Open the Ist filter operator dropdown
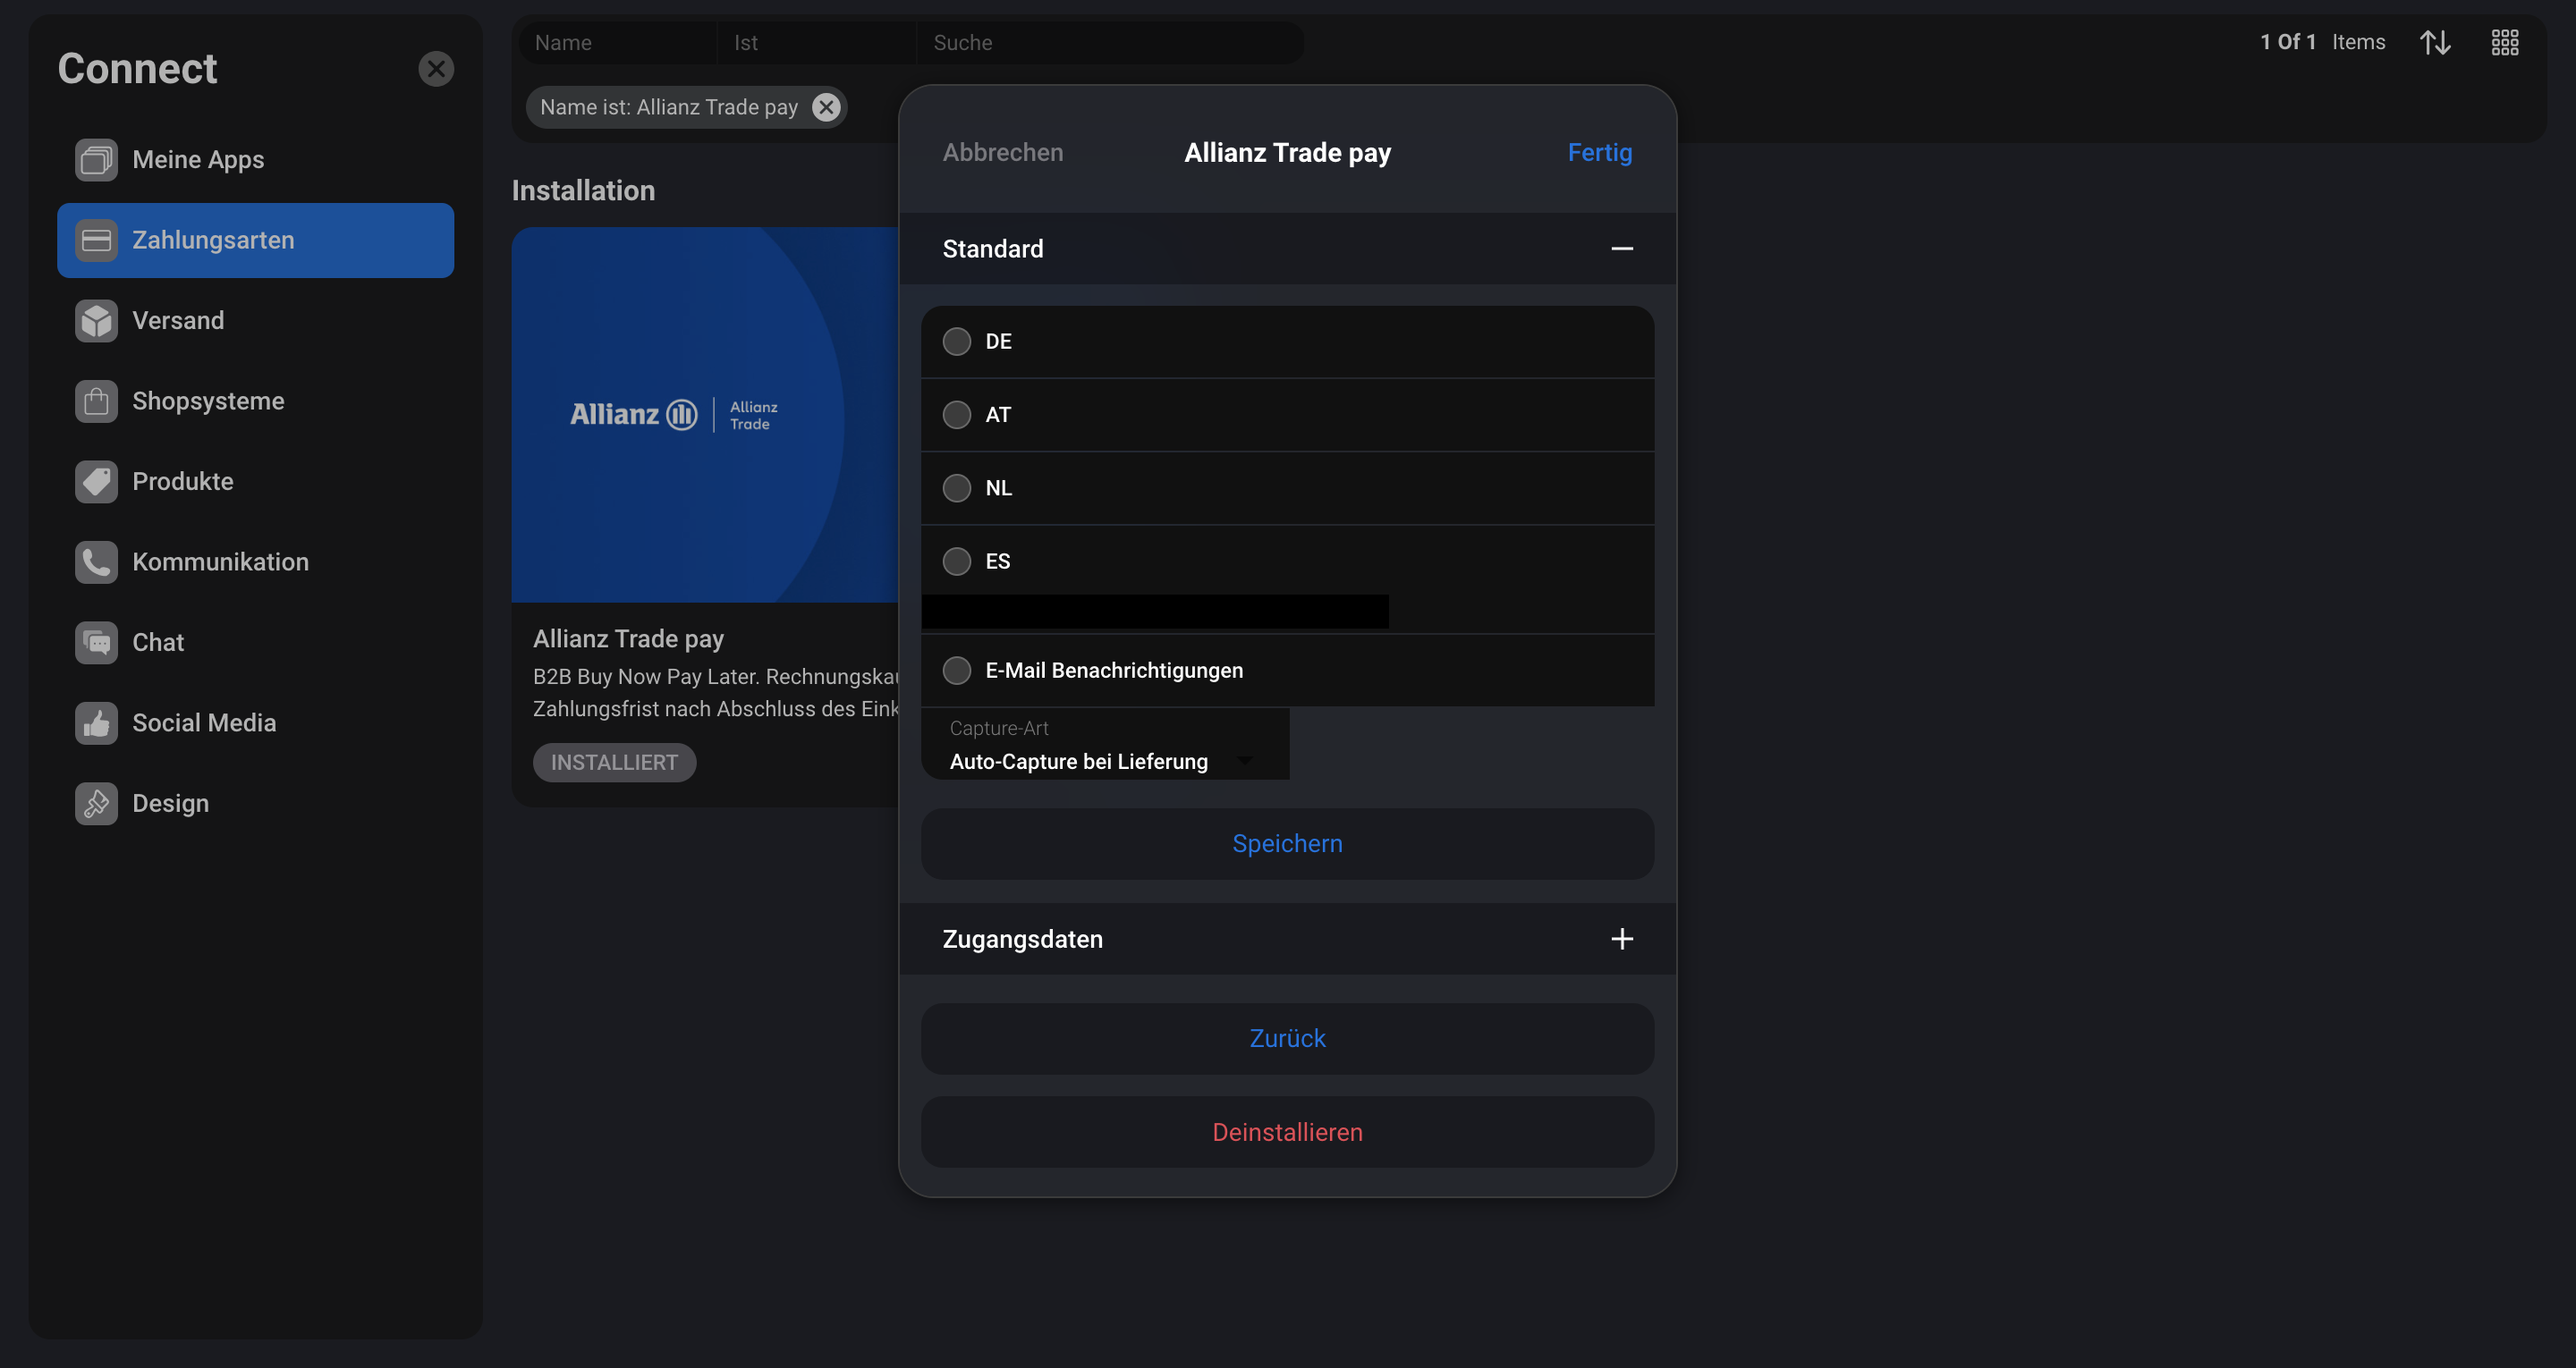Viewport: 2576px width, 1368px height. tap(817, 43)
